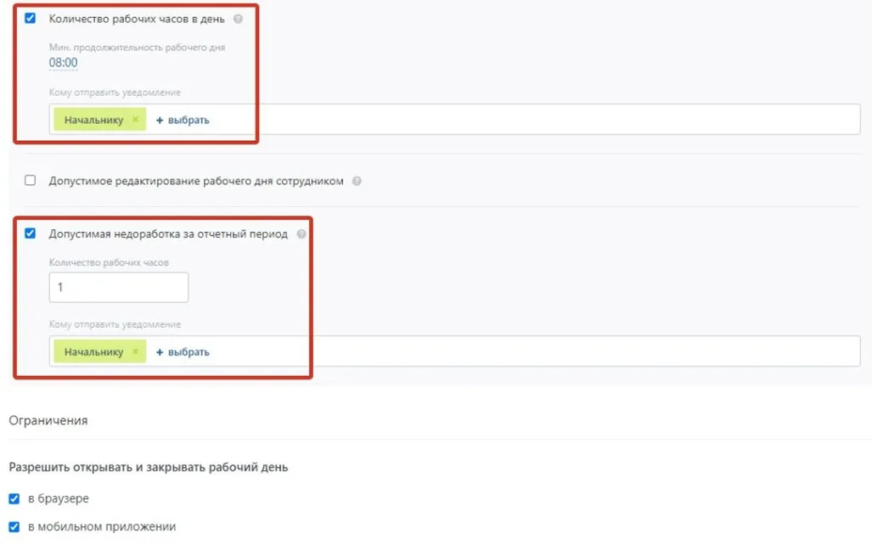Click the Ограничения section heading
Image resolution: width=872 pixels, height=545 pixels.
(x=48, y=420)
